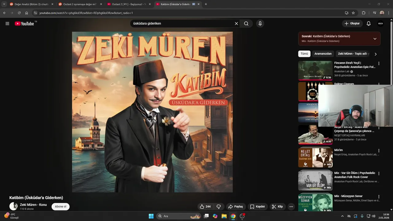
Task: Go to the YouTube home logo
Action: pyautogui.click(x=24, y=24)
